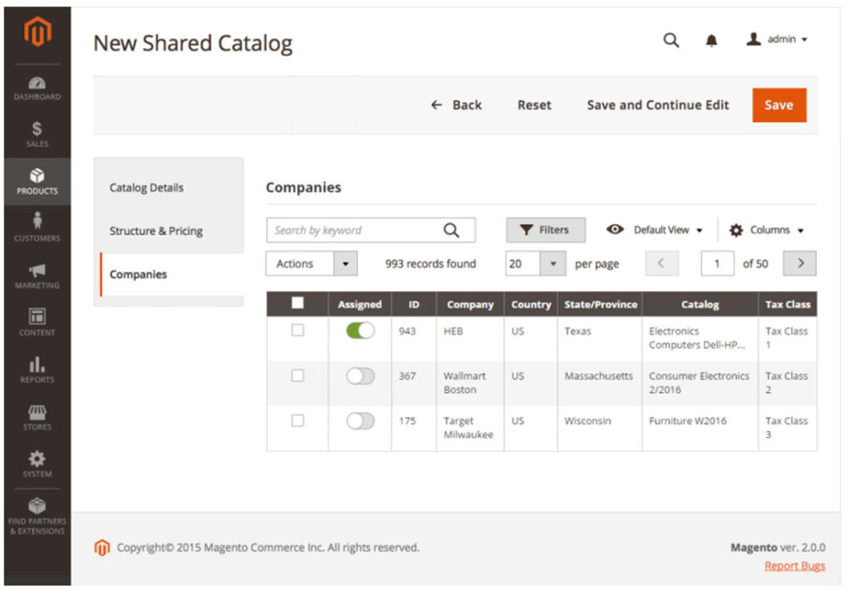The width and height of the screenshot is (849, 595).
Task: Sort by Assigned column header
Action: [x=360, y=304]
